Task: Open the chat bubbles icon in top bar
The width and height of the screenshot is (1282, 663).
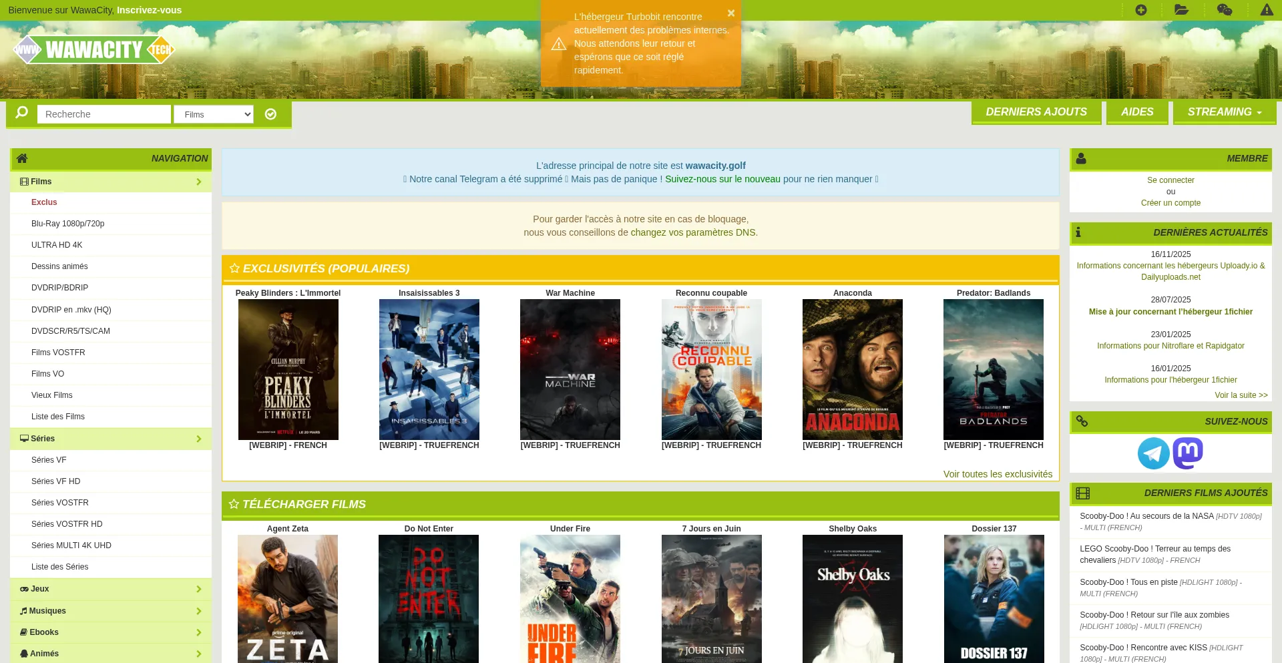Action: [1225, 10]
